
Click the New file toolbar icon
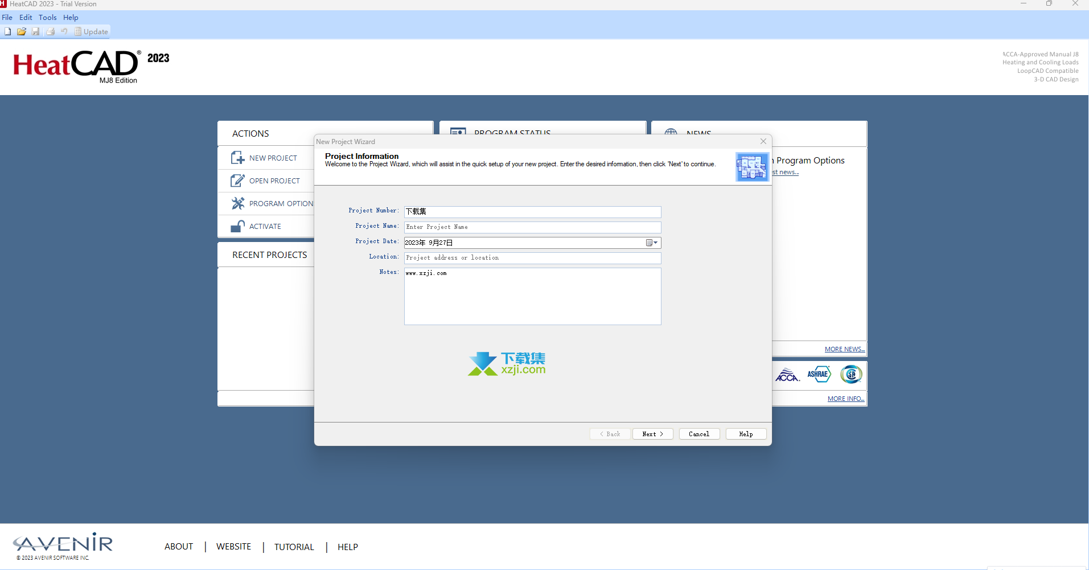8,31
